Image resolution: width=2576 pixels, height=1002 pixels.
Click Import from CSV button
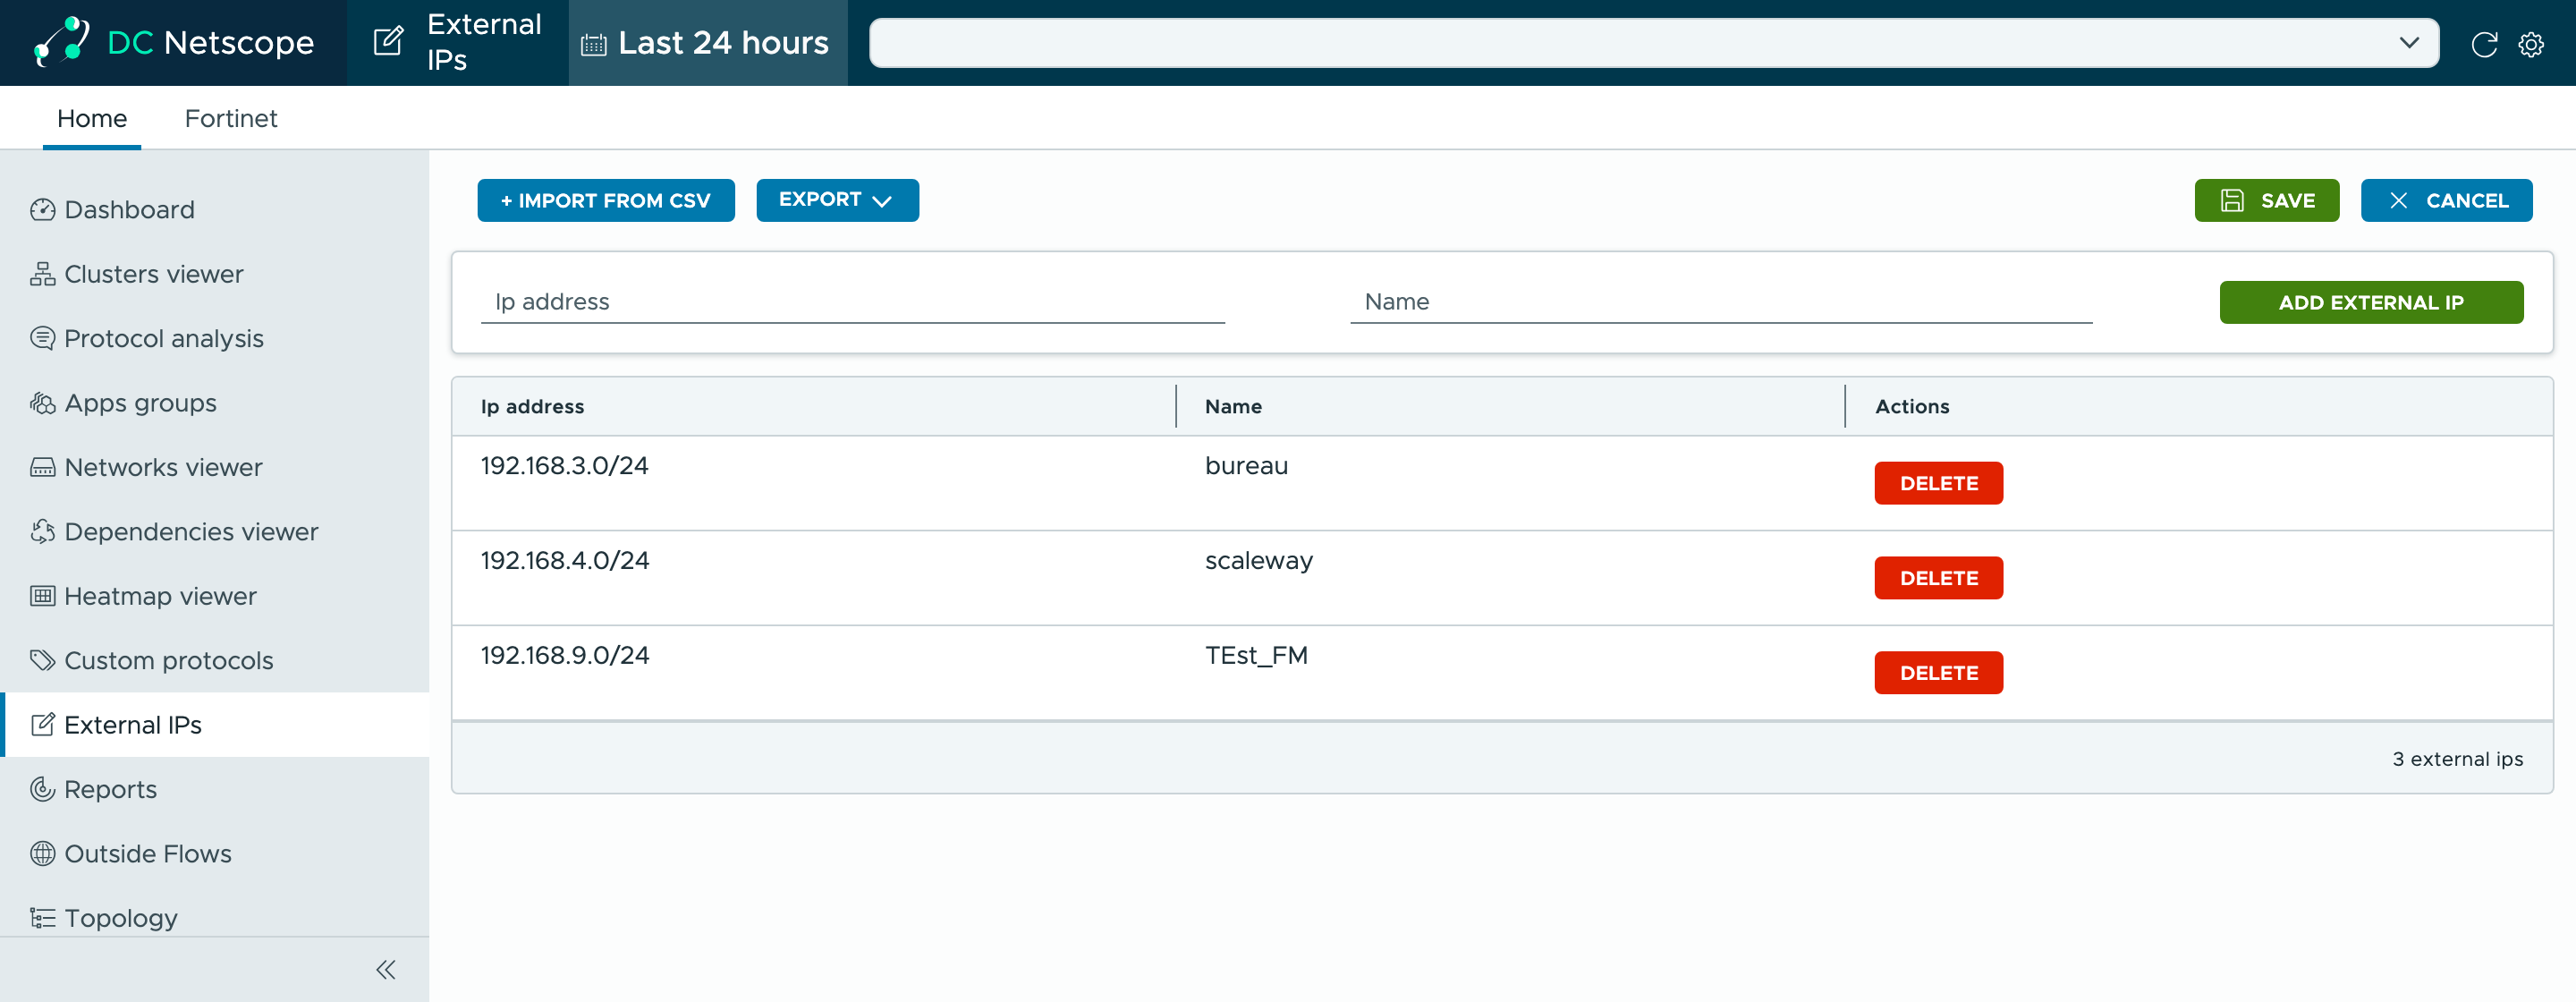pos(605,200)
